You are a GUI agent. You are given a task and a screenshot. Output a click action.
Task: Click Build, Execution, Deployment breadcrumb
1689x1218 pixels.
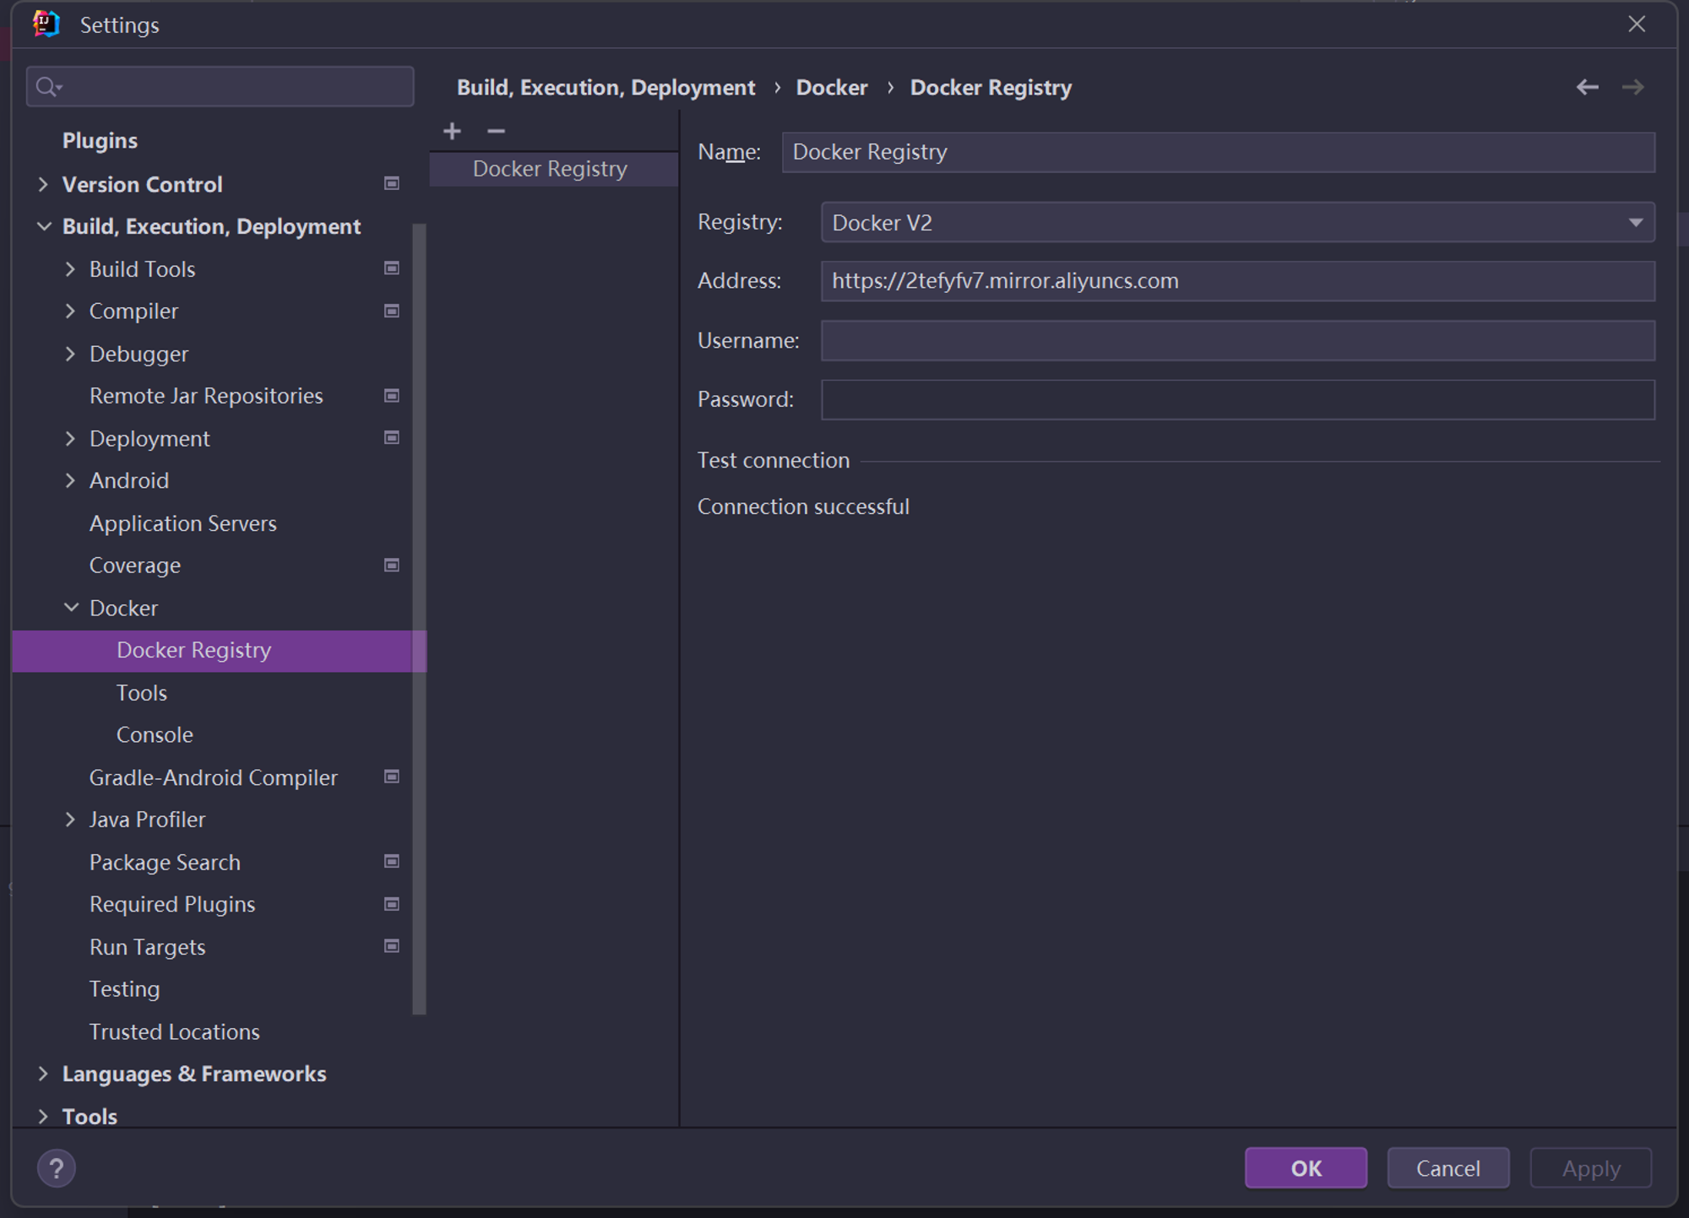point(606,88)
